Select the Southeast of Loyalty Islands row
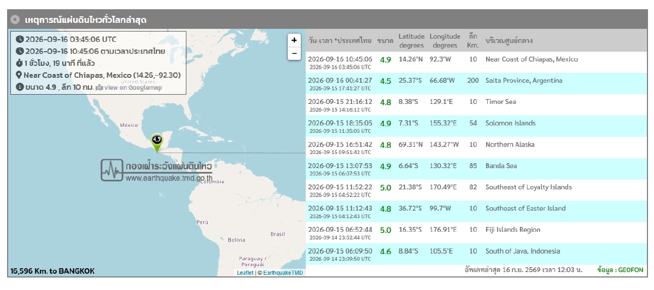Screen dimensions: 654x290 tap(476, 190)
